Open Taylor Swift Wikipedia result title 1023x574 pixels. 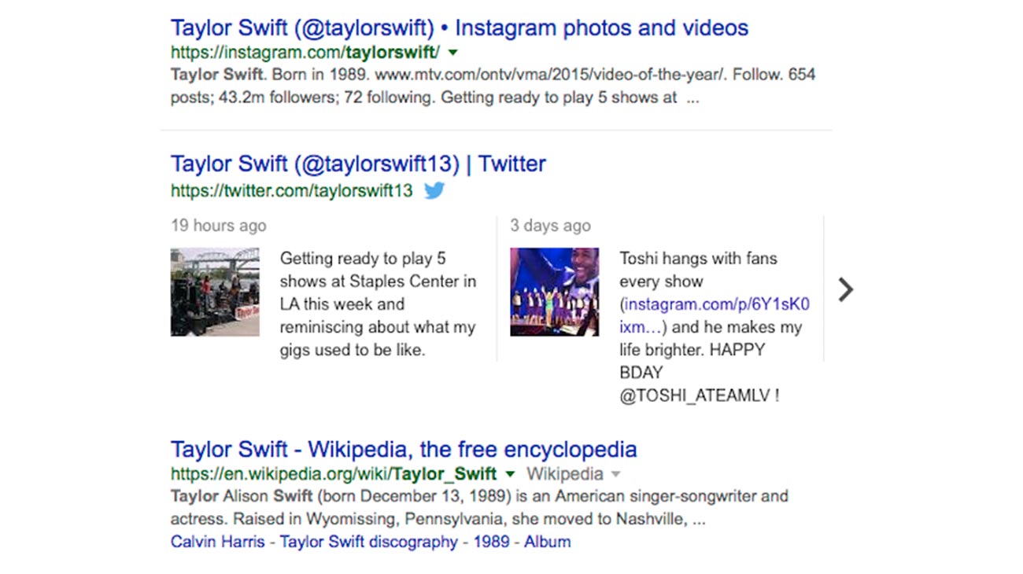pos(403,450)
